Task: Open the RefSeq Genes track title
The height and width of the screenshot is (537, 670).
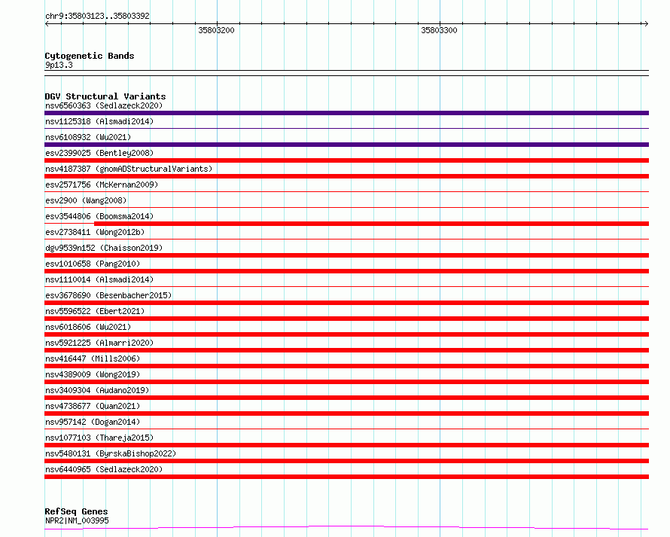Action: tap(76, 511)
